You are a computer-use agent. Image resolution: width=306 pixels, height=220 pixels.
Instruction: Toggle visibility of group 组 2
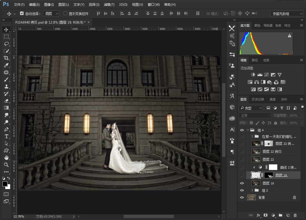coord(242,190)
